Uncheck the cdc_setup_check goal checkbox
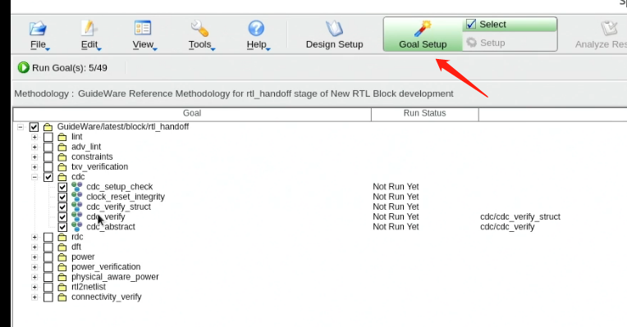The width and height of the screenshot is (627, 327). pos(62,187)
